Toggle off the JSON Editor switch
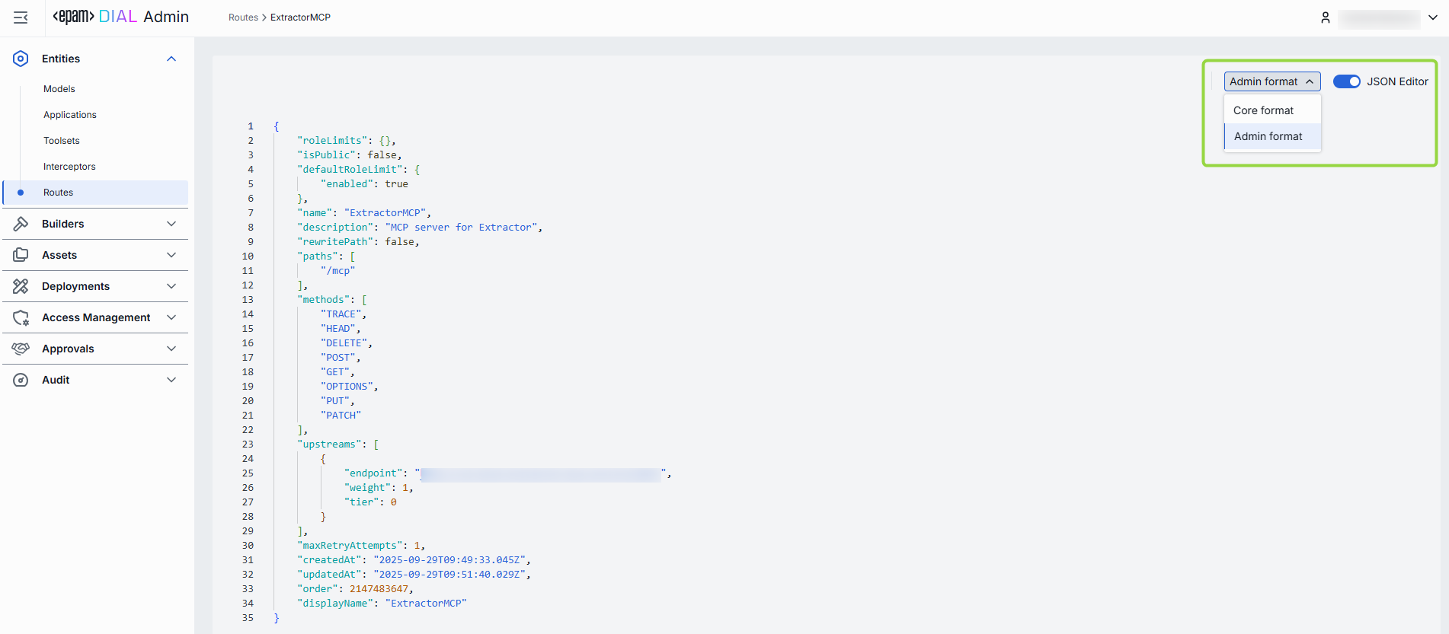Image resolution: width=1449 pixels, height=634 pixels. click(1346, 81)
